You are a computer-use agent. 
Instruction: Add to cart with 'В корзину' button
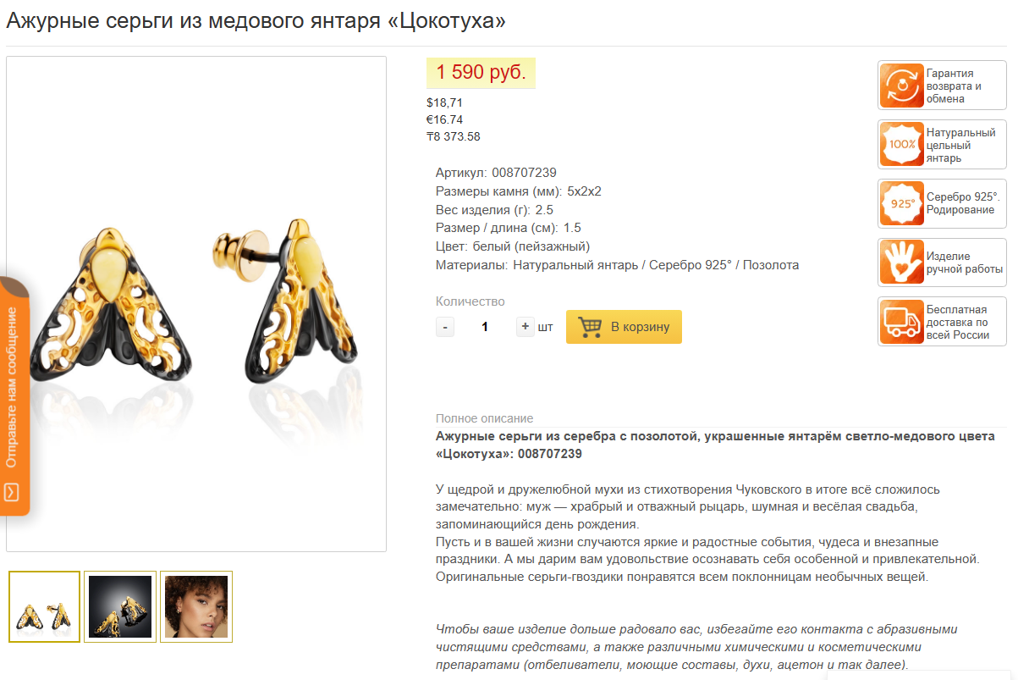coord(624,327)
